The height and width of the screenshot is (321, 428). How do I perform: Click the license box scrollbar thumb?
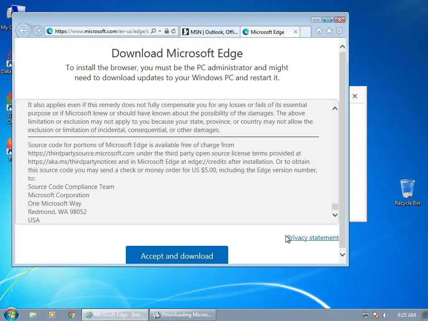pyautogui.click(x=335, y=206)
